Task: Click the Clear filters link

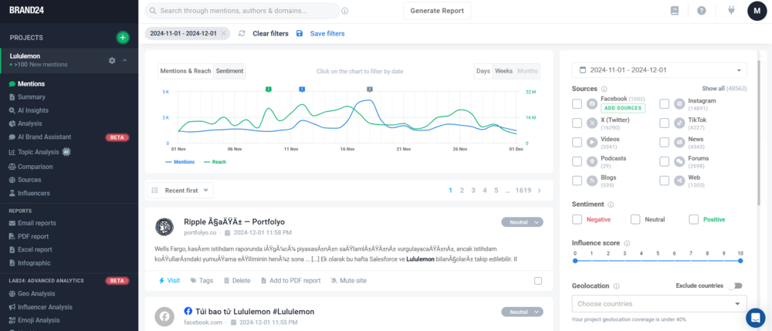Action: pyautogui.click(x=270, y=33)
